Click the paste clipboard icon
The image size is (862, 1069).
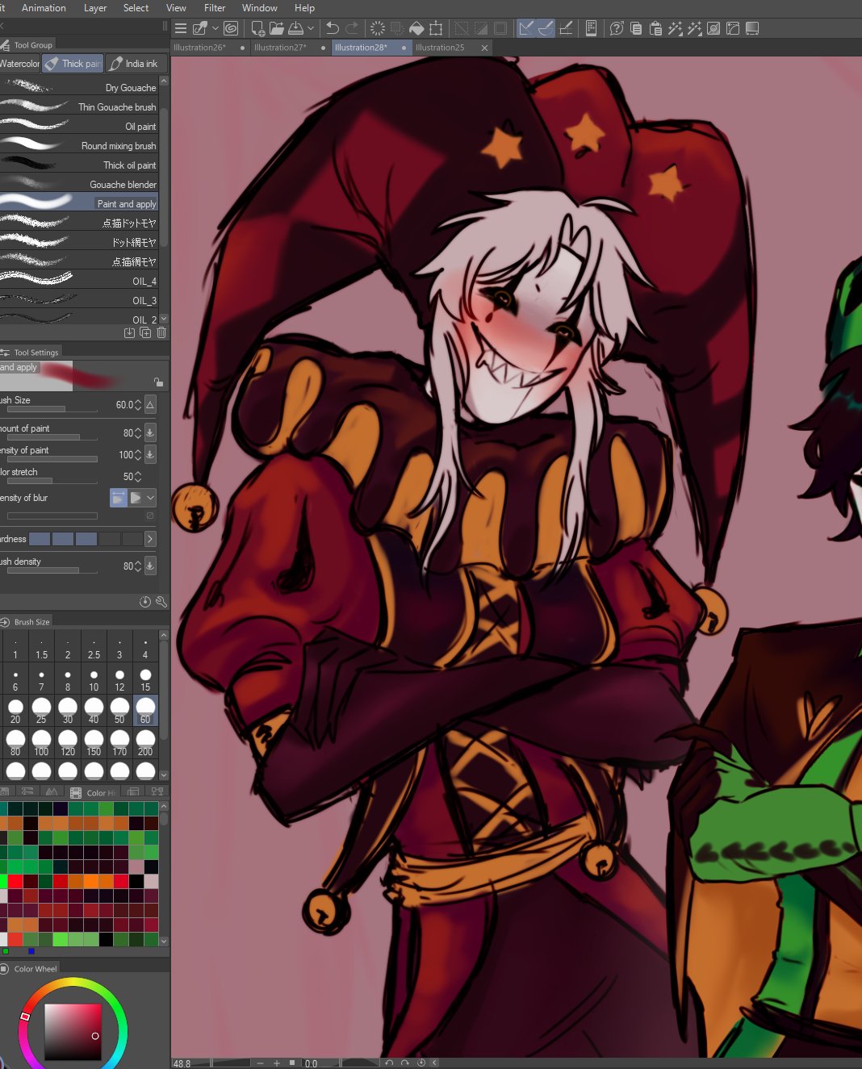[655, 28]
